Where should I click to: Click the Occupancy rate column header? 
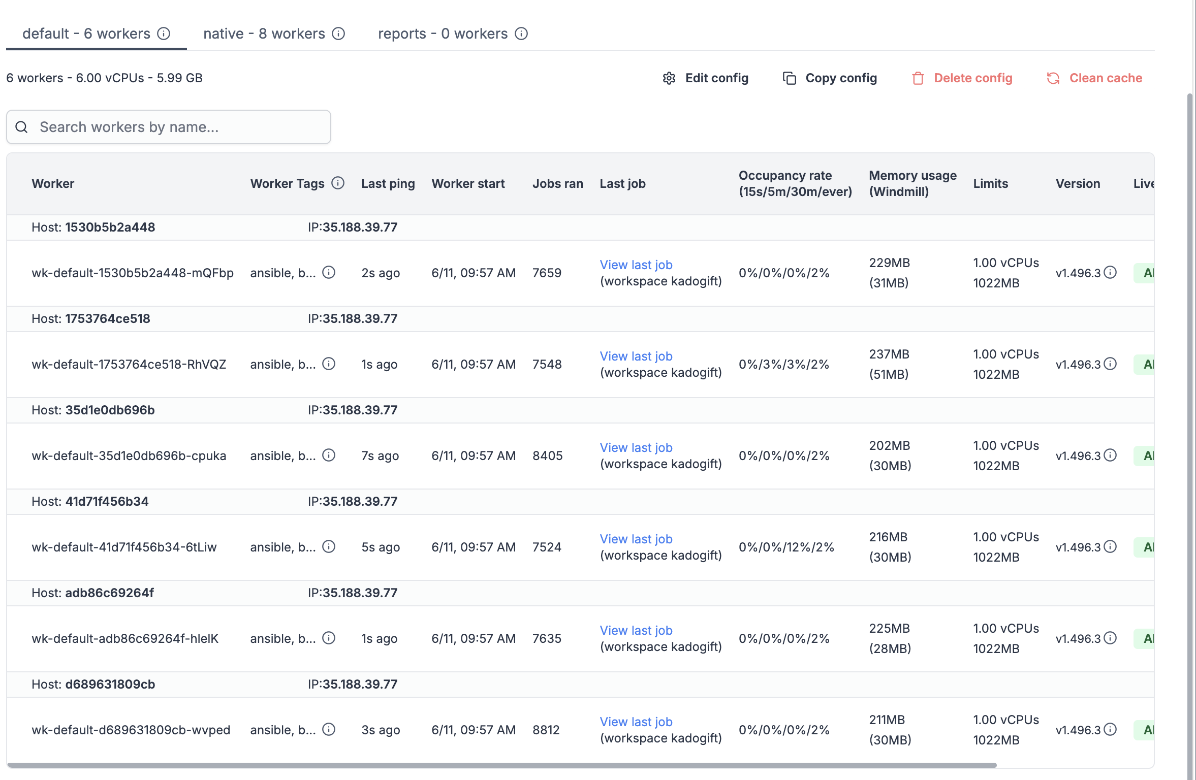pos(796,183)
